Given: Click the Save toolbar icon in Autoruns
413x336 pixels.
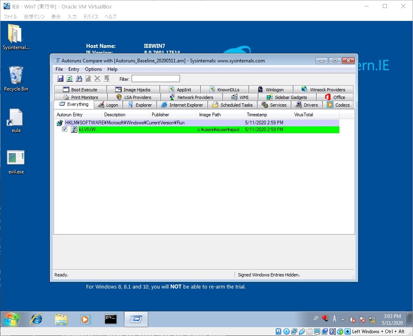Looking at the screenshot, I should tap(60, 78).
